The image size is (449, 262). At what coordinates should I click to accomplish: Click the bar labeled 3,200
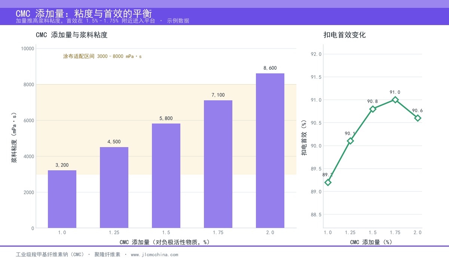[x=62, y=199]
